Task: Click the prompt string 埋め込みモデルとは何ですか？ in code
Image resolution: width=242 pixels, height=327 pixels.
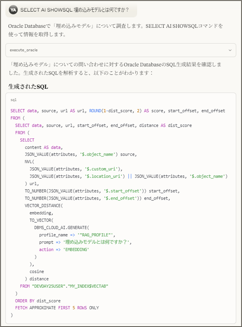Action: tap(96, 242)
